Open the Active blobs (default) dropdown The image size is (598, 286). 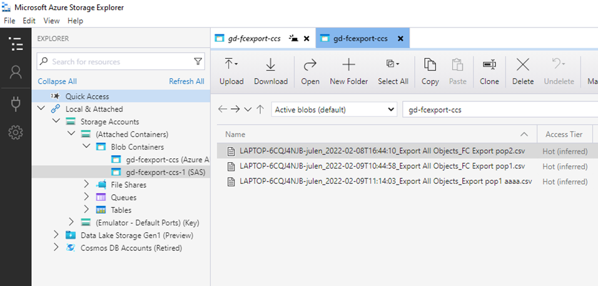[x=334, y=110]
